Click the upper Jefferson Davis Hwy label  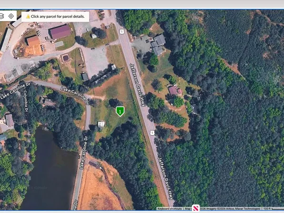click(138, 85)
